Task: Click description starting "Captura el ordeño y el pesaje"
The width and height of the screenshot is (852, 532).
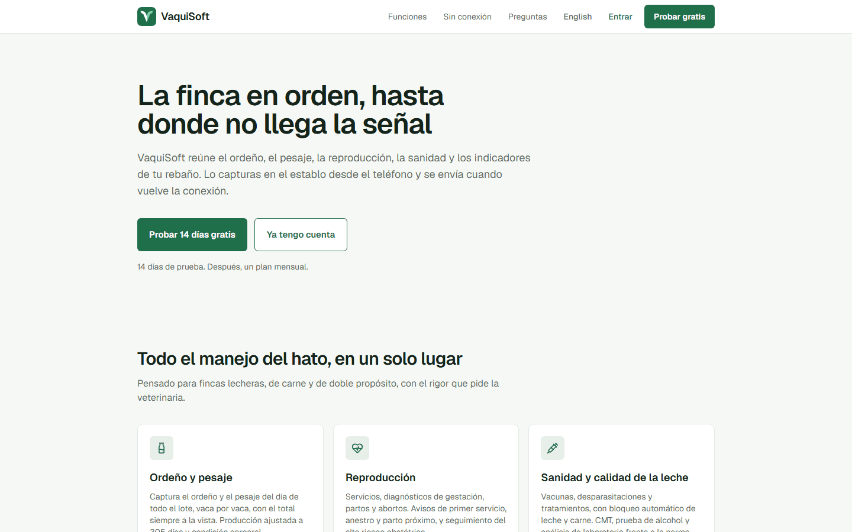Action: pyautogui.click(x=227, y=512)
